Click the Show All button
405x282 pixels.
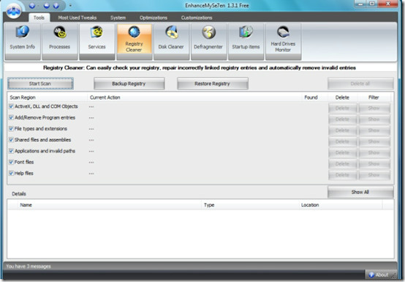coord(360,192)
